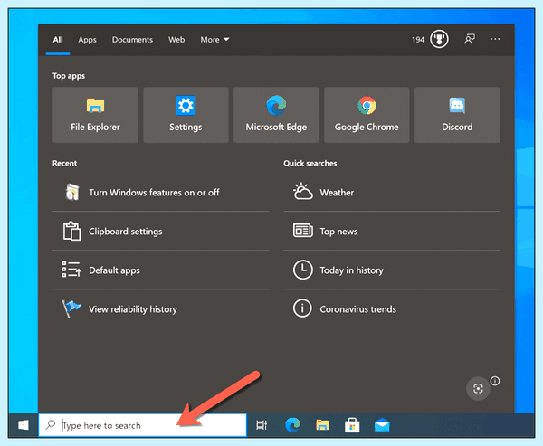Open the three-dot options menu
Screen dimensions: 543x446
click(x=495, y=39)
